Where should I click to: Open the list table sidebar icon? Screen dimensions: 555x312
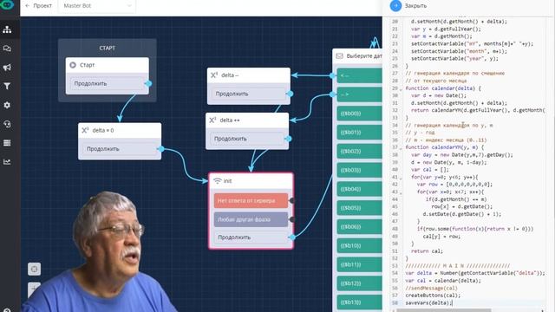pyautogui.click(x=7, y=142)
